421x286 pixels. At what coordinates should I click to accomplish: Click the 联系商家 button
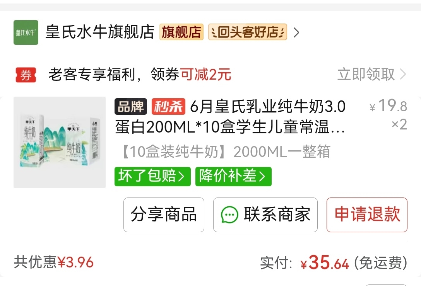pos(265,215)
